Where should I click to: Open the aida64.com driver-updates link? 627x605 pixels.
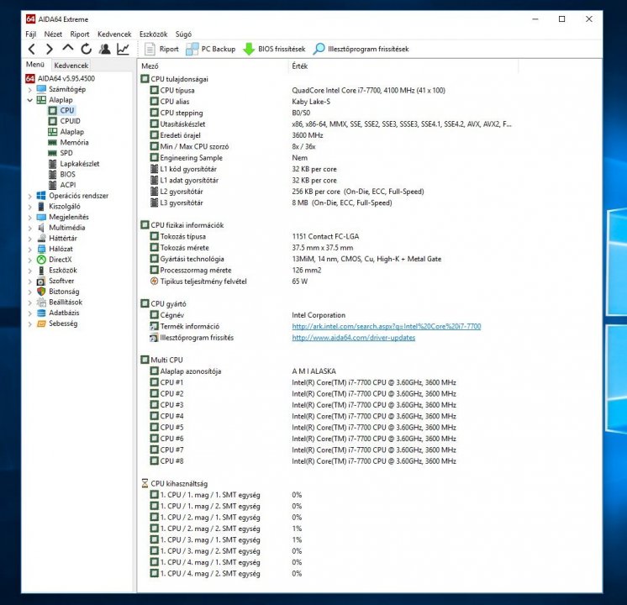pos(354,338)
